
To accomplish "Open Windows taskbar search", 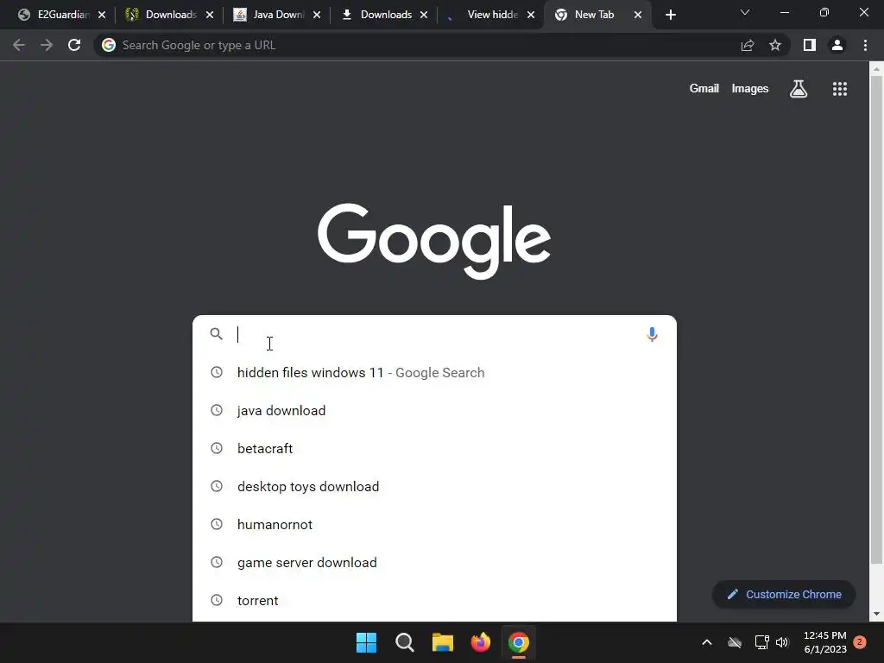I will click(404, 642).
